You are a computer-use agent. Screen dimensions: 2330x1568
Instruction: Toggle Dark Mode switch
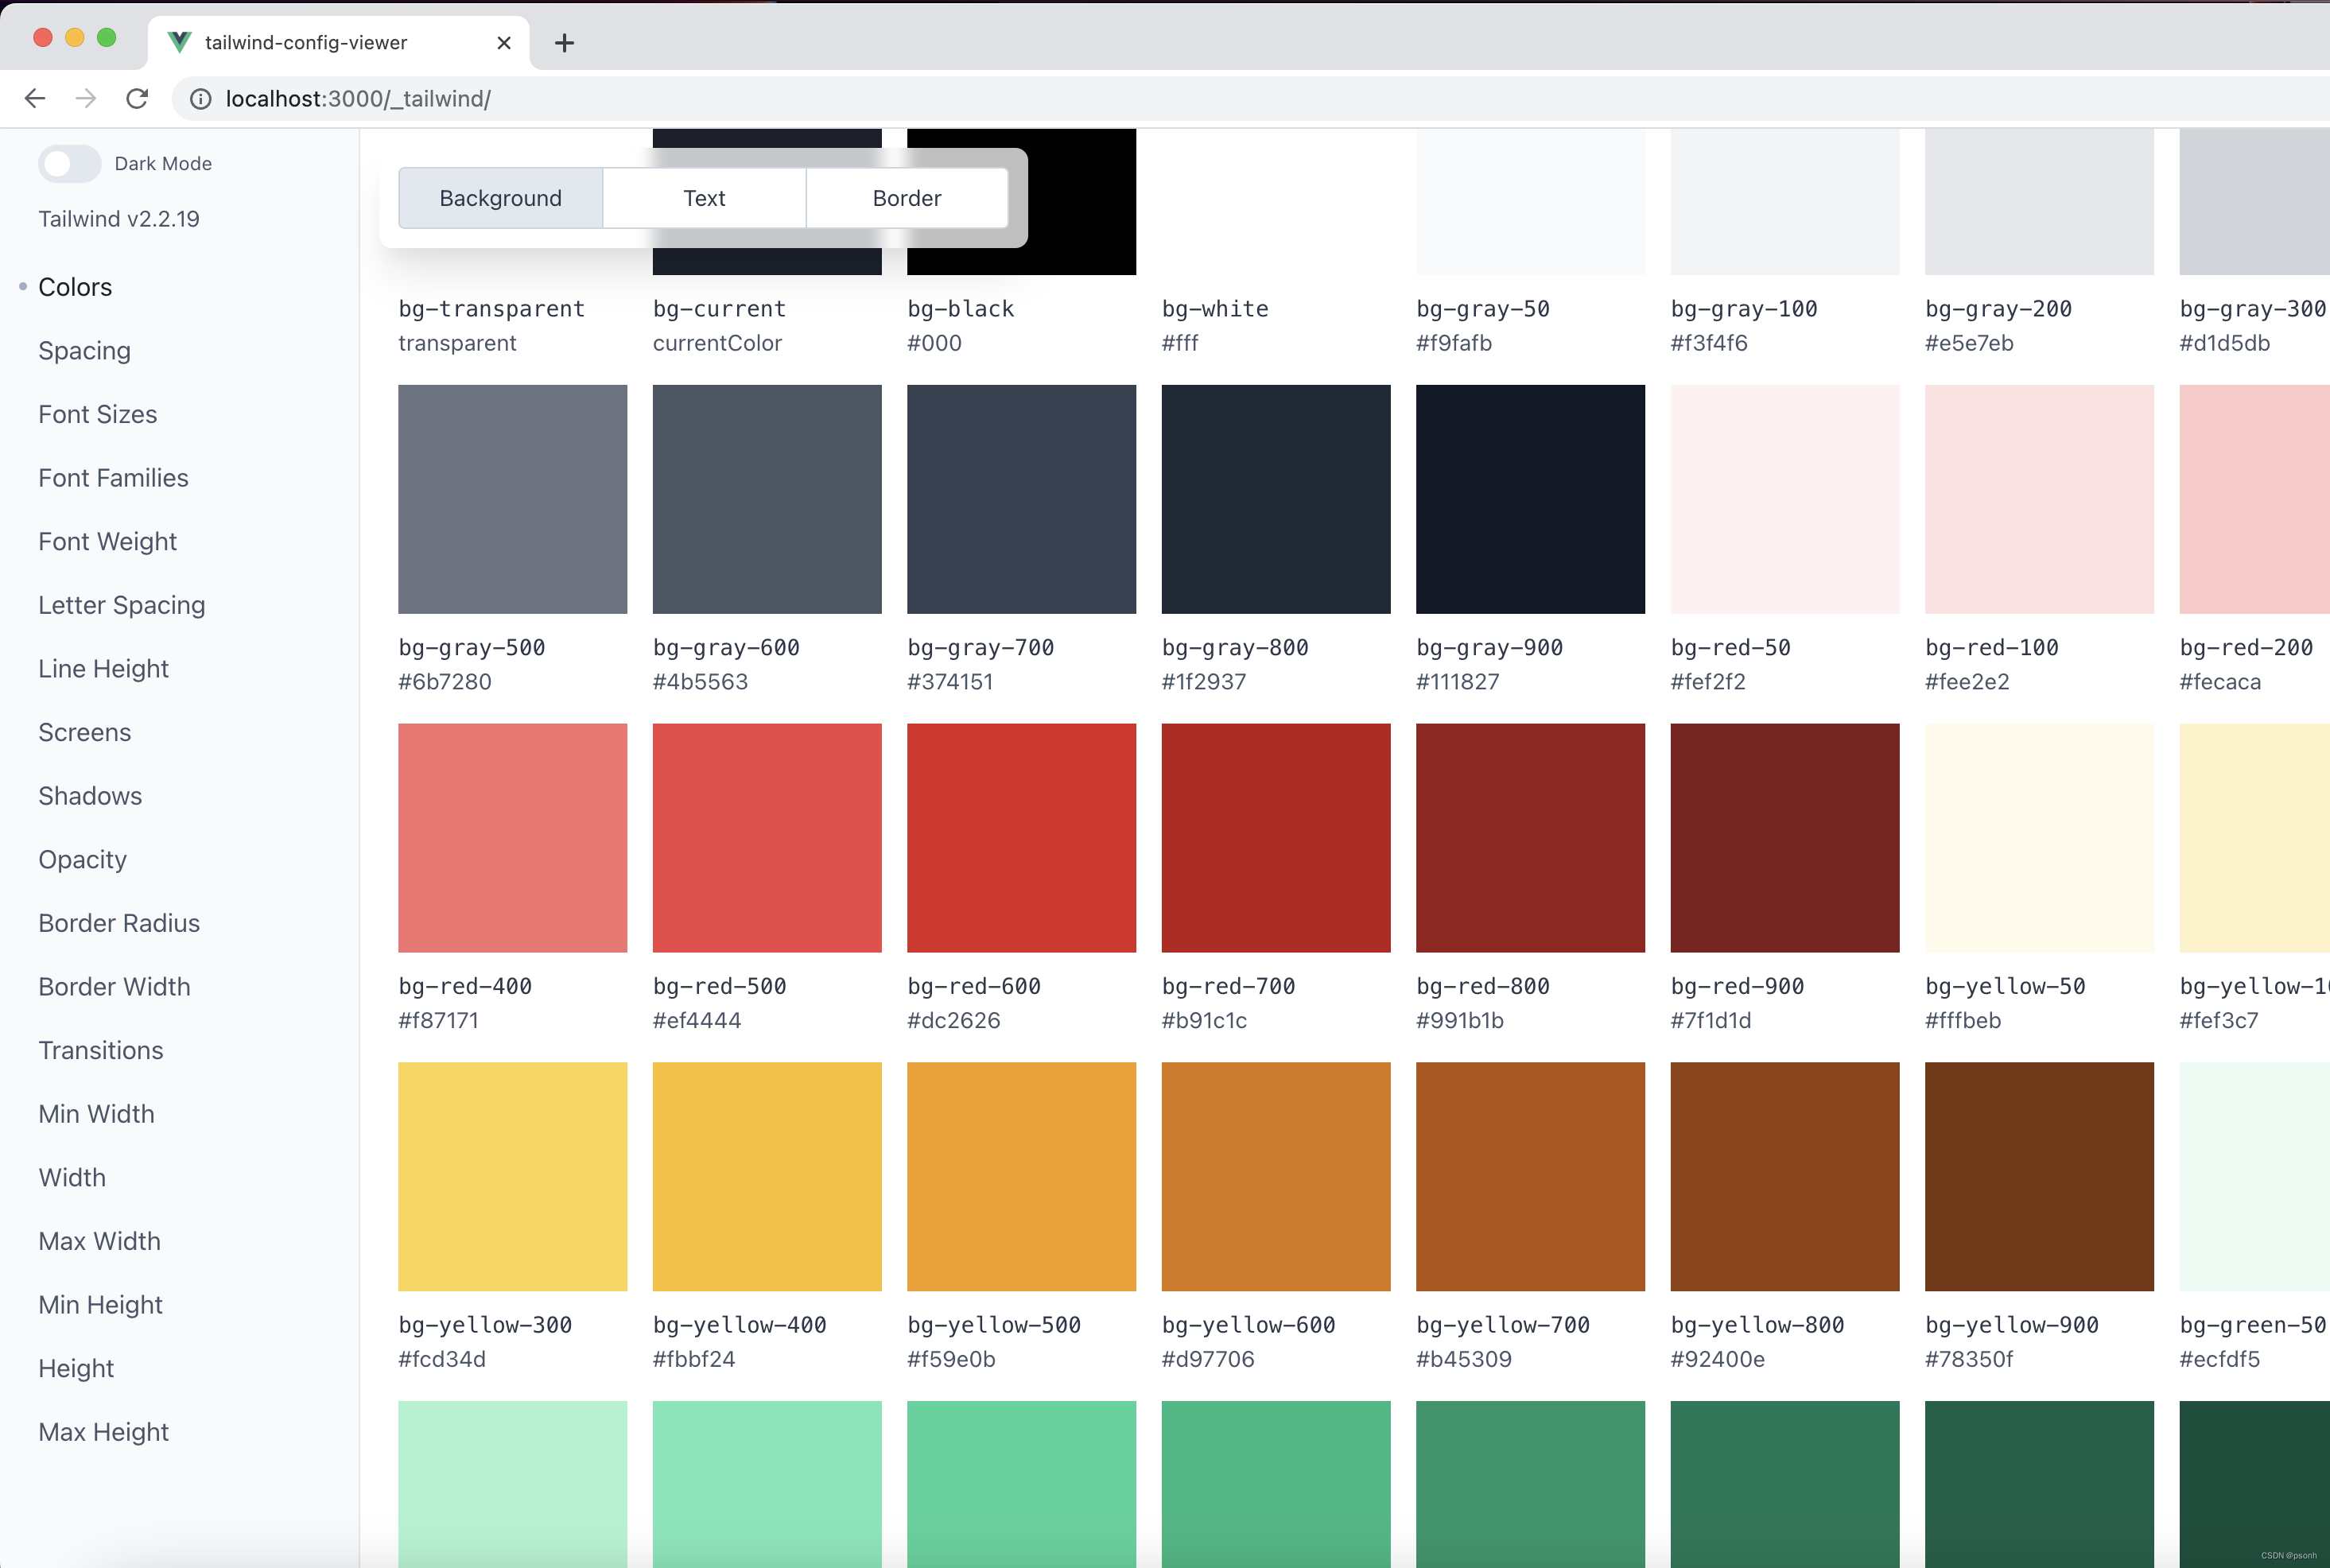tap(72, 163)
